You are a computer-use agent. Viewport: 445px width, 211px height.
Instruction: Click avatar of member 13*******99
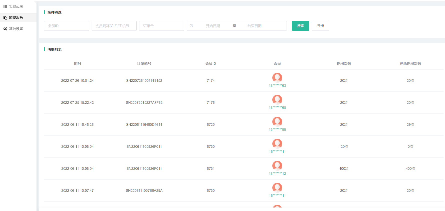point(277,121)
